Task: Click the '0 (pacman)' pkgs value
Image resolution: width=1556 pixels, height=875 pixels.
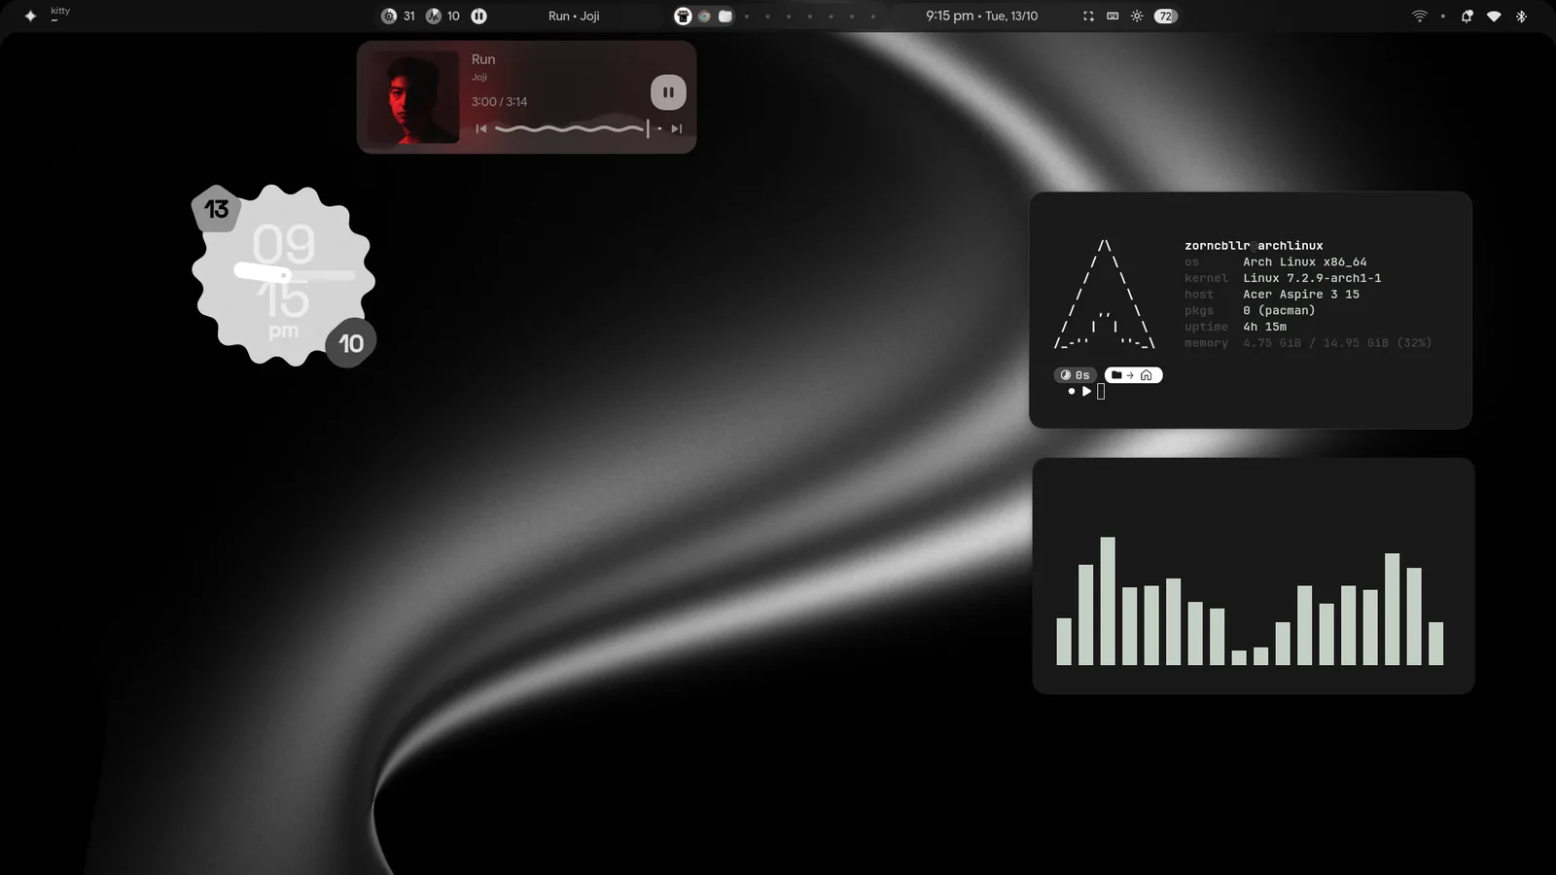Action: [x=1279, y=310]
